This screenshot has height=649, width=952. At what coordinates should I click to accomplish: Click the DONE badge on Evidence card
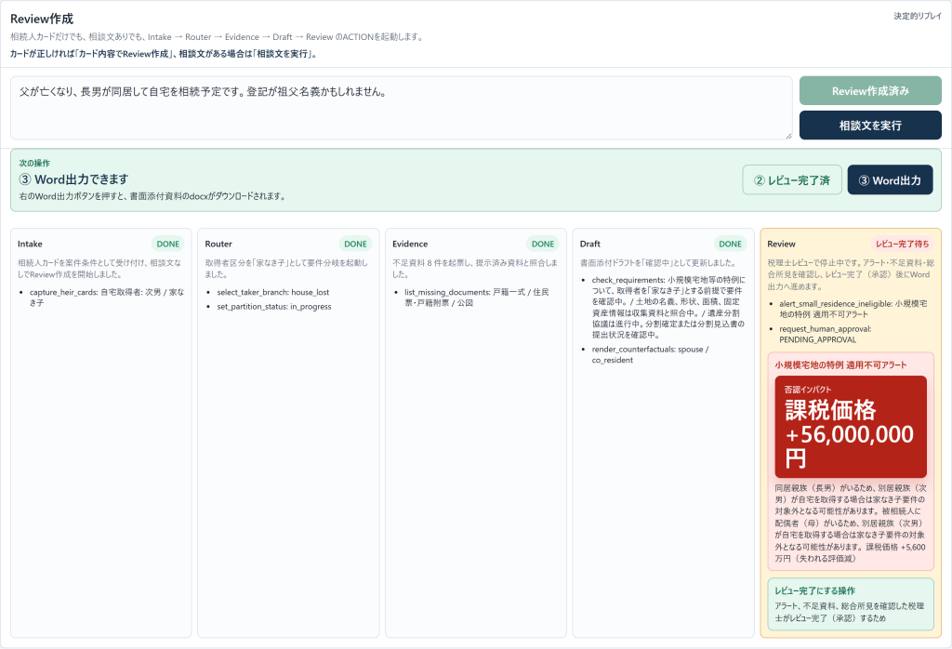tap(543, 244)
